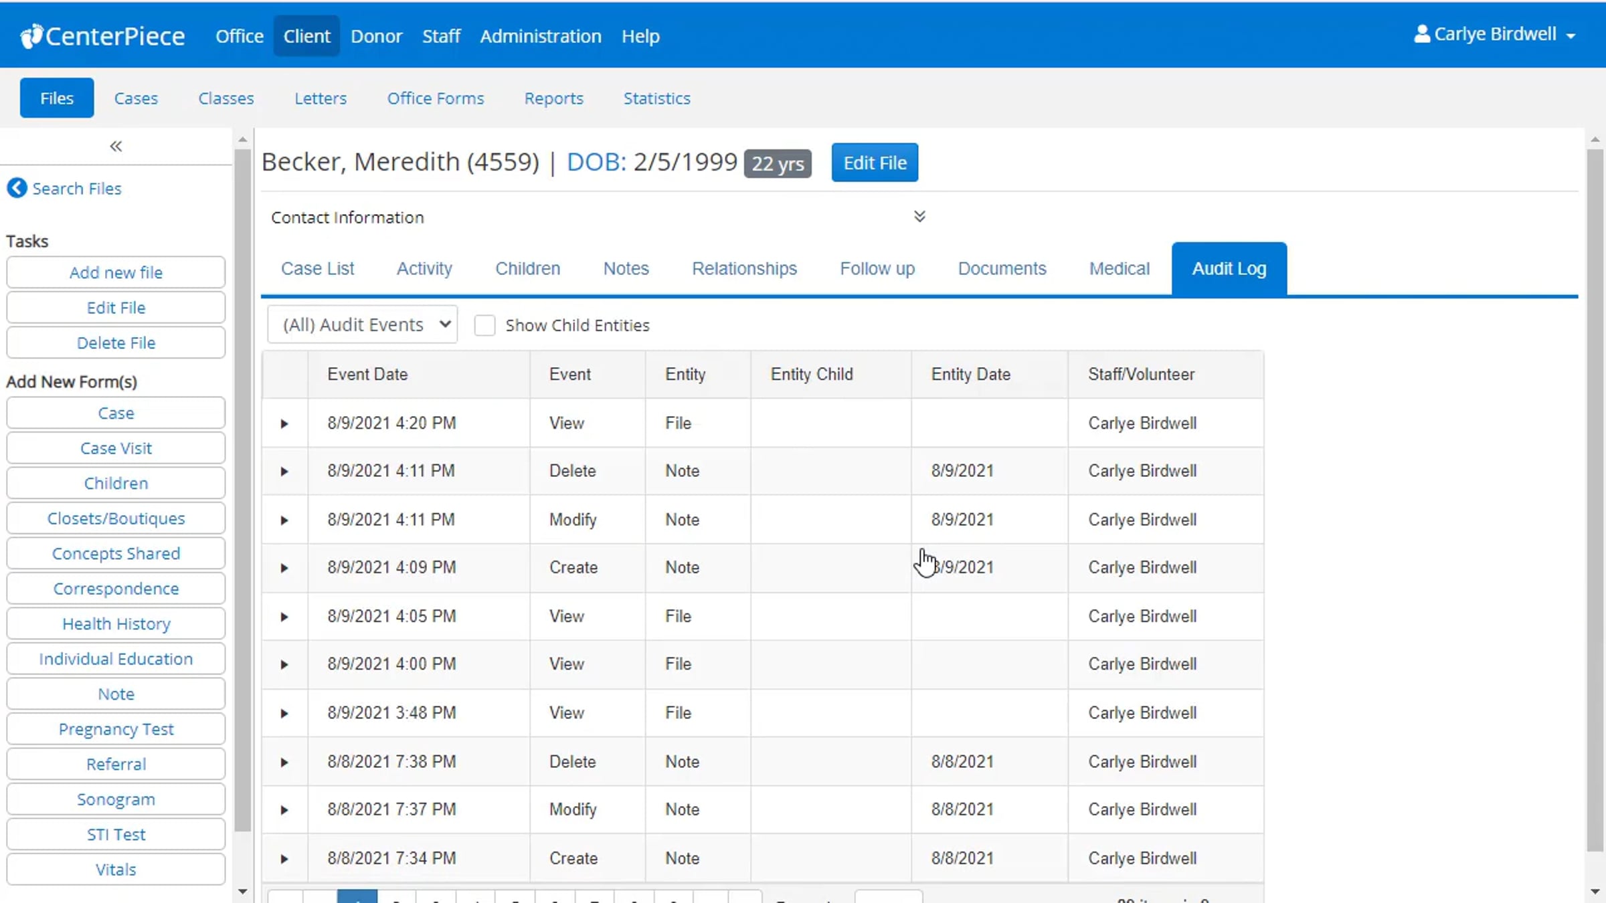The image size is (1606, 903).
Task: Switch to the Medical tab
Action: pyautogui.click(x=1119, y=268)
